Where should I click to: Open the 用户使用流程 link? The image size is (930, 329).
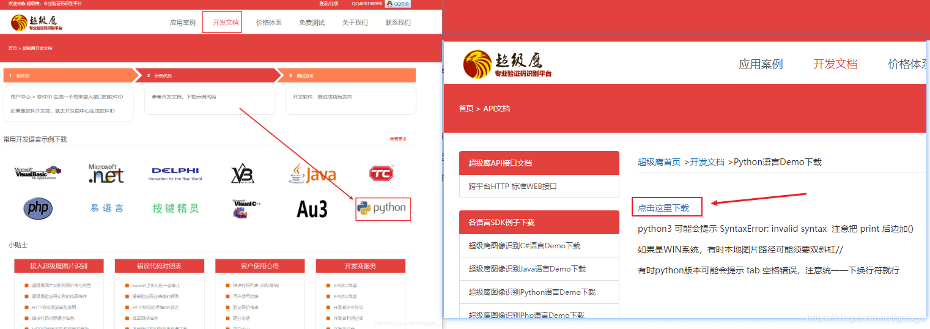click(x=246, y=297)
